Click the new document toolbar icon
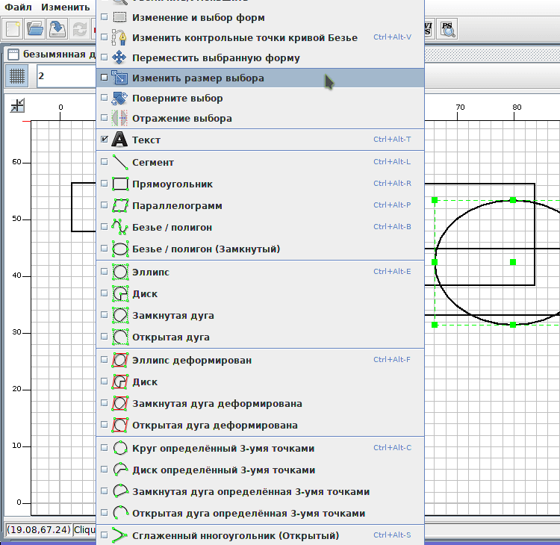 pos(13,29)
